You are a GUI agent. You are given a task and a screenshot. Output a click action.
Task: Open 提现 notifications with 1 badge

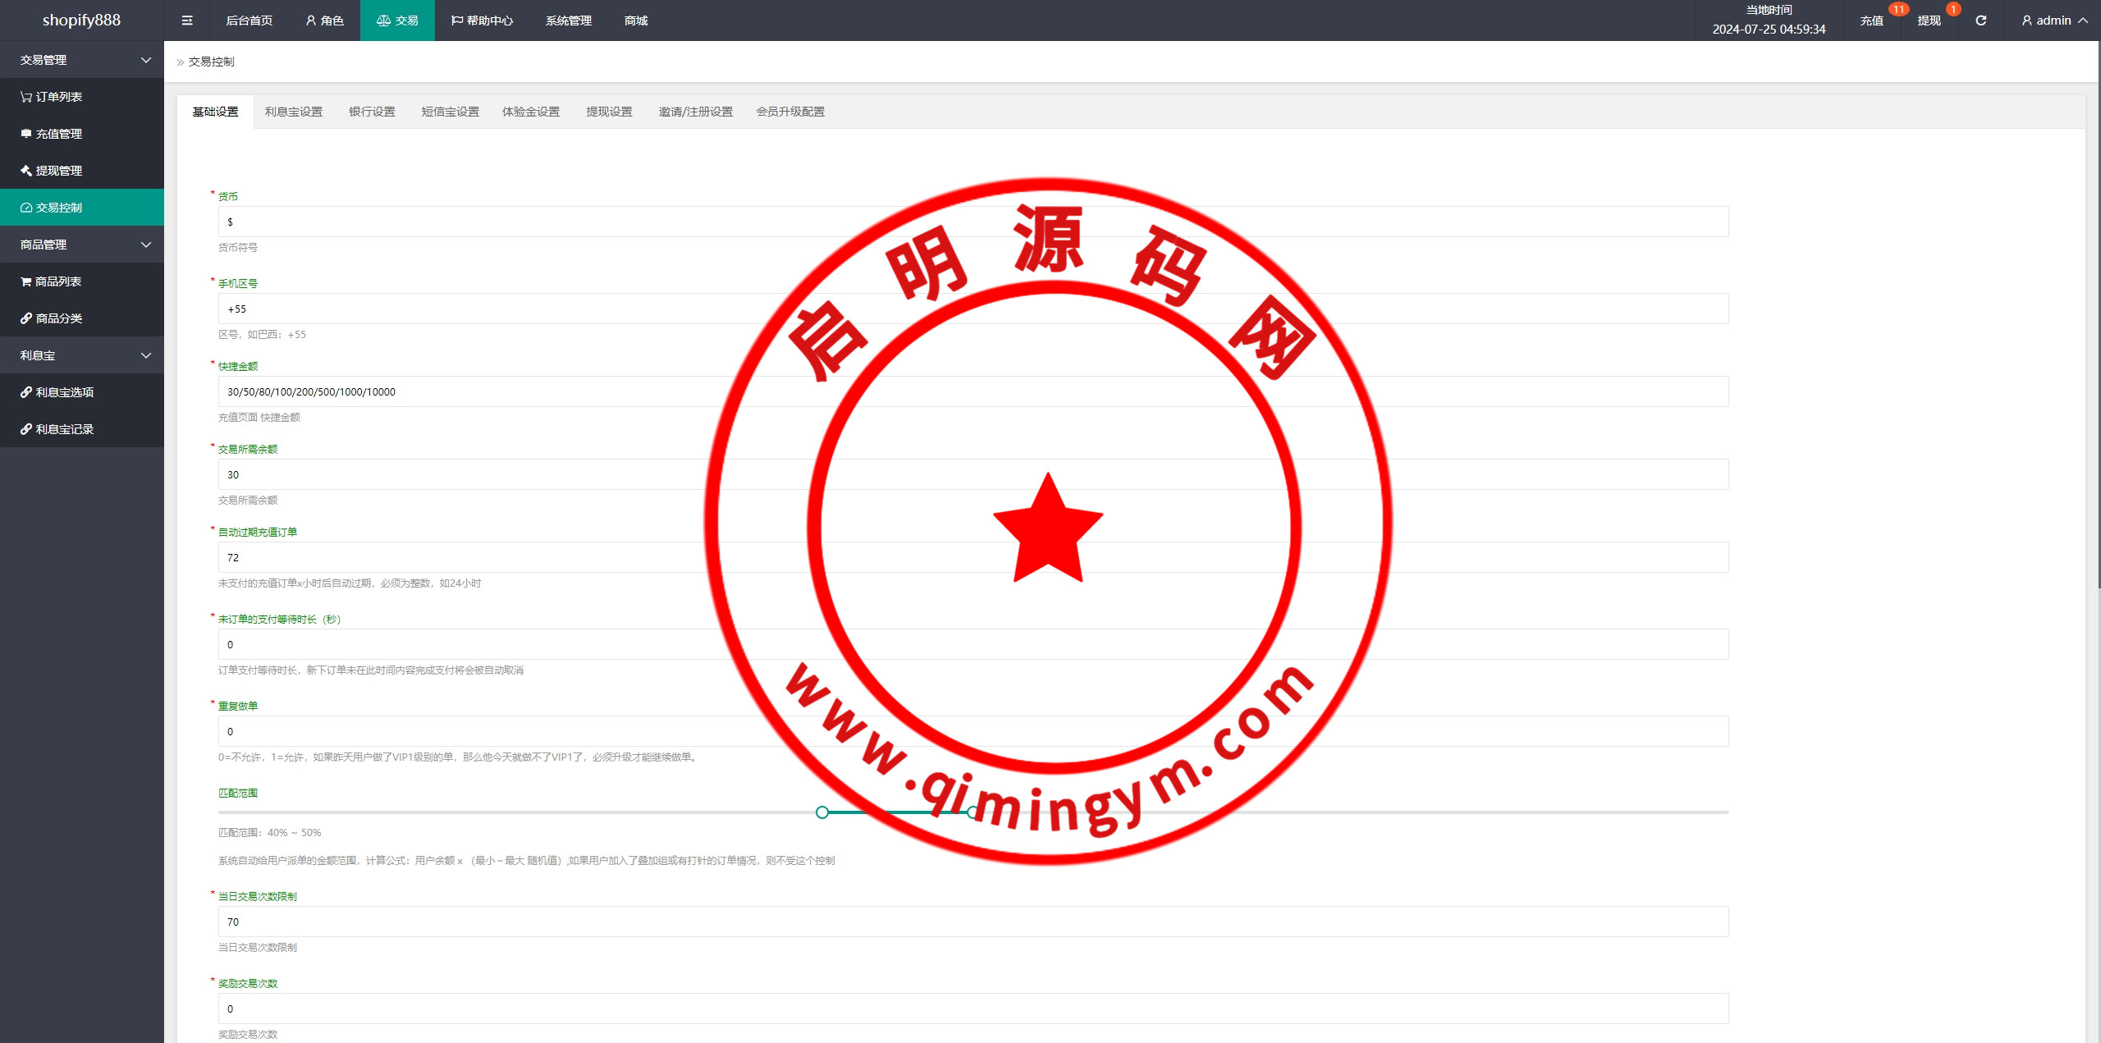1929,21
